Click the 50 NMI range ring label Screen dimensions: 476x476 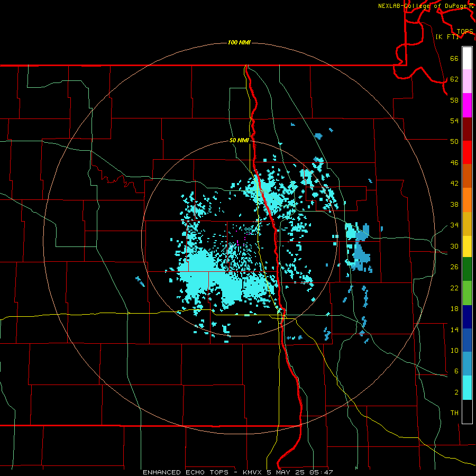239,140
